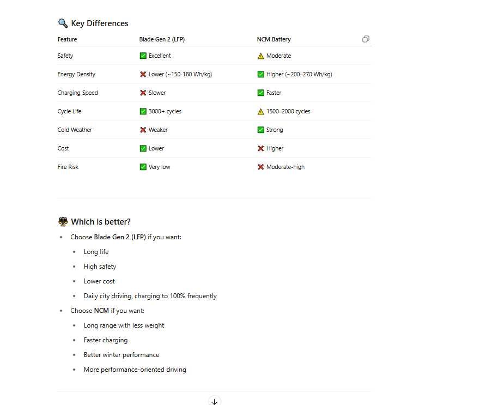Click the Daily city driving bullet text
This screenshot has width=480, height=405.
pyautogui.click(x=150, y=296)
